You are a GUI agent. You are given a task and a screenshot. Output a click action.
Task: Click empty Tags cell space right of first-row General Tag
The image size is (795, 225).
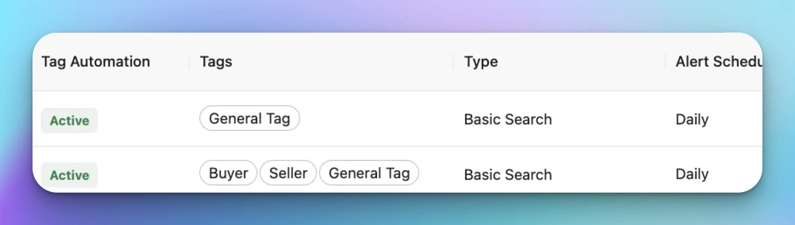click(x=375, y=119)
